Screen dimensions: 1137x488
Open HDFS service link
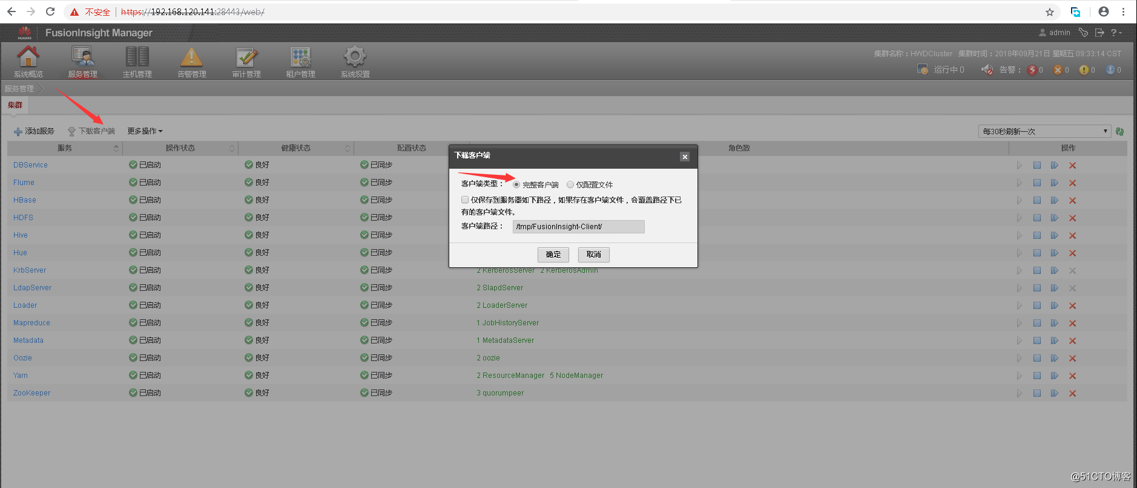[23, 218]
